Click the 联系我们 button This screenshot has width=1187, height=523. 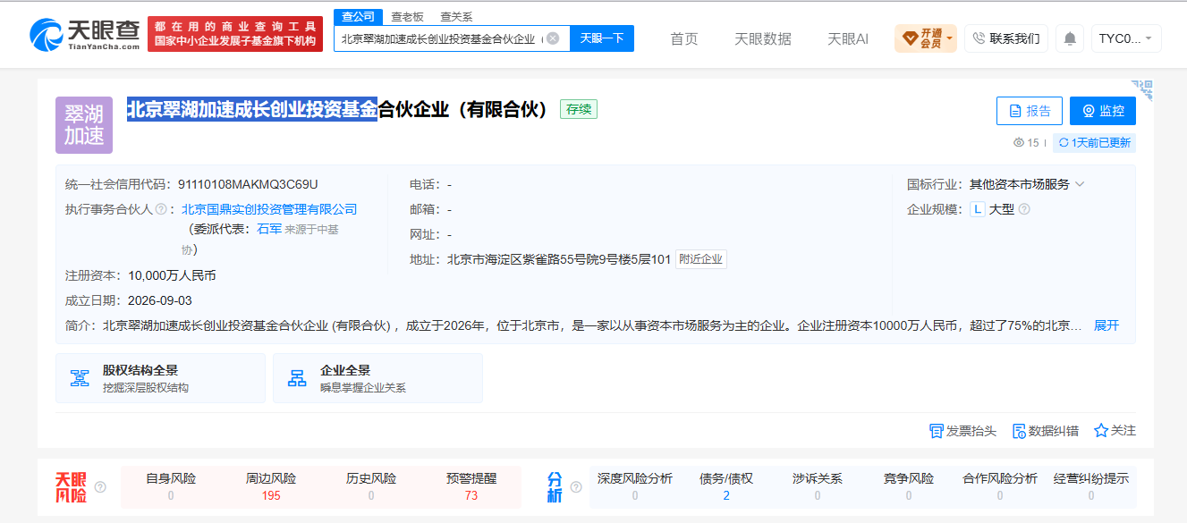pyautogui.click(x=1006, y=38)
